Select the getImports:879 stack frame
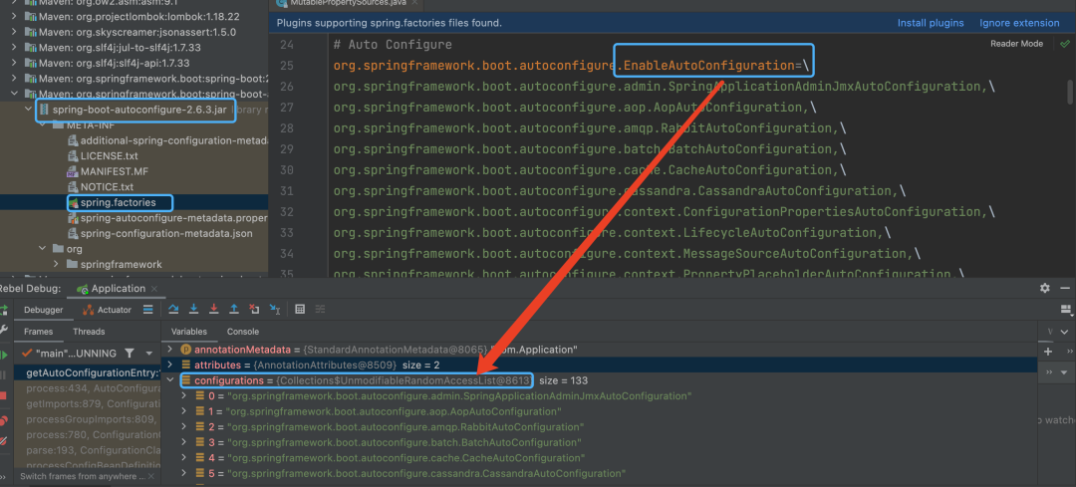1076x487 pixels. pos(87,403)
